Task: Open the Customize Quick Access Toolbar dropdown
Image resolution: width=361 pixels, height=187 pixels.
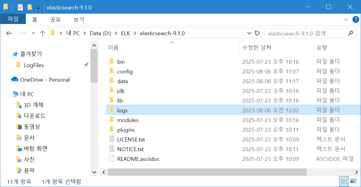Action: click(x=38, y=8)
